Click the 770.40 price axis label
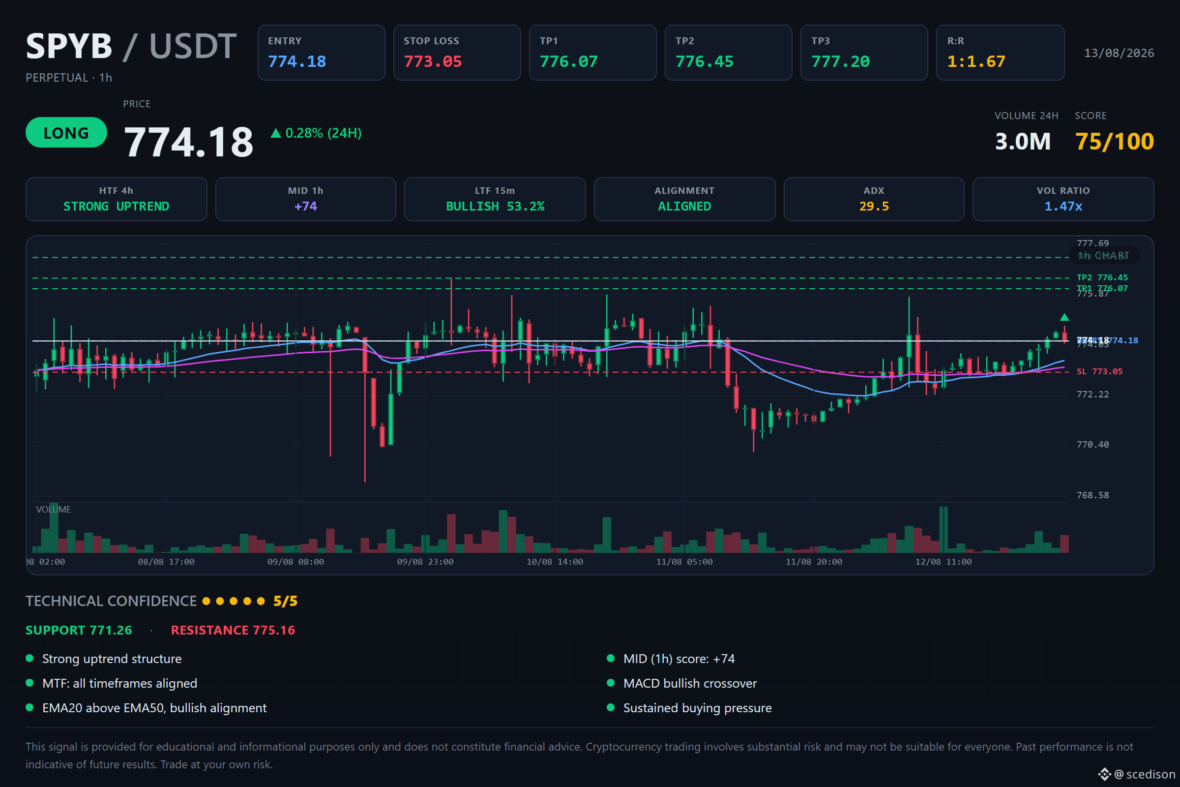1180x787 pixels. click(x=1092, y=445)
